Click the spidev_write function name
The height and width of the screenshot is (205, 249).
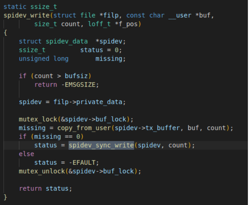(27, 16)
